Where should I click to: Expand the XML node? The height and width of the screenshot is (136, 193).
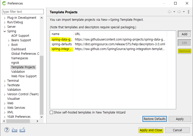coord(5,112)
